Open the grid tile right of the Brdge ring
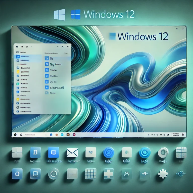The height and width of the screenshot is (193, 193). [181, 152]
